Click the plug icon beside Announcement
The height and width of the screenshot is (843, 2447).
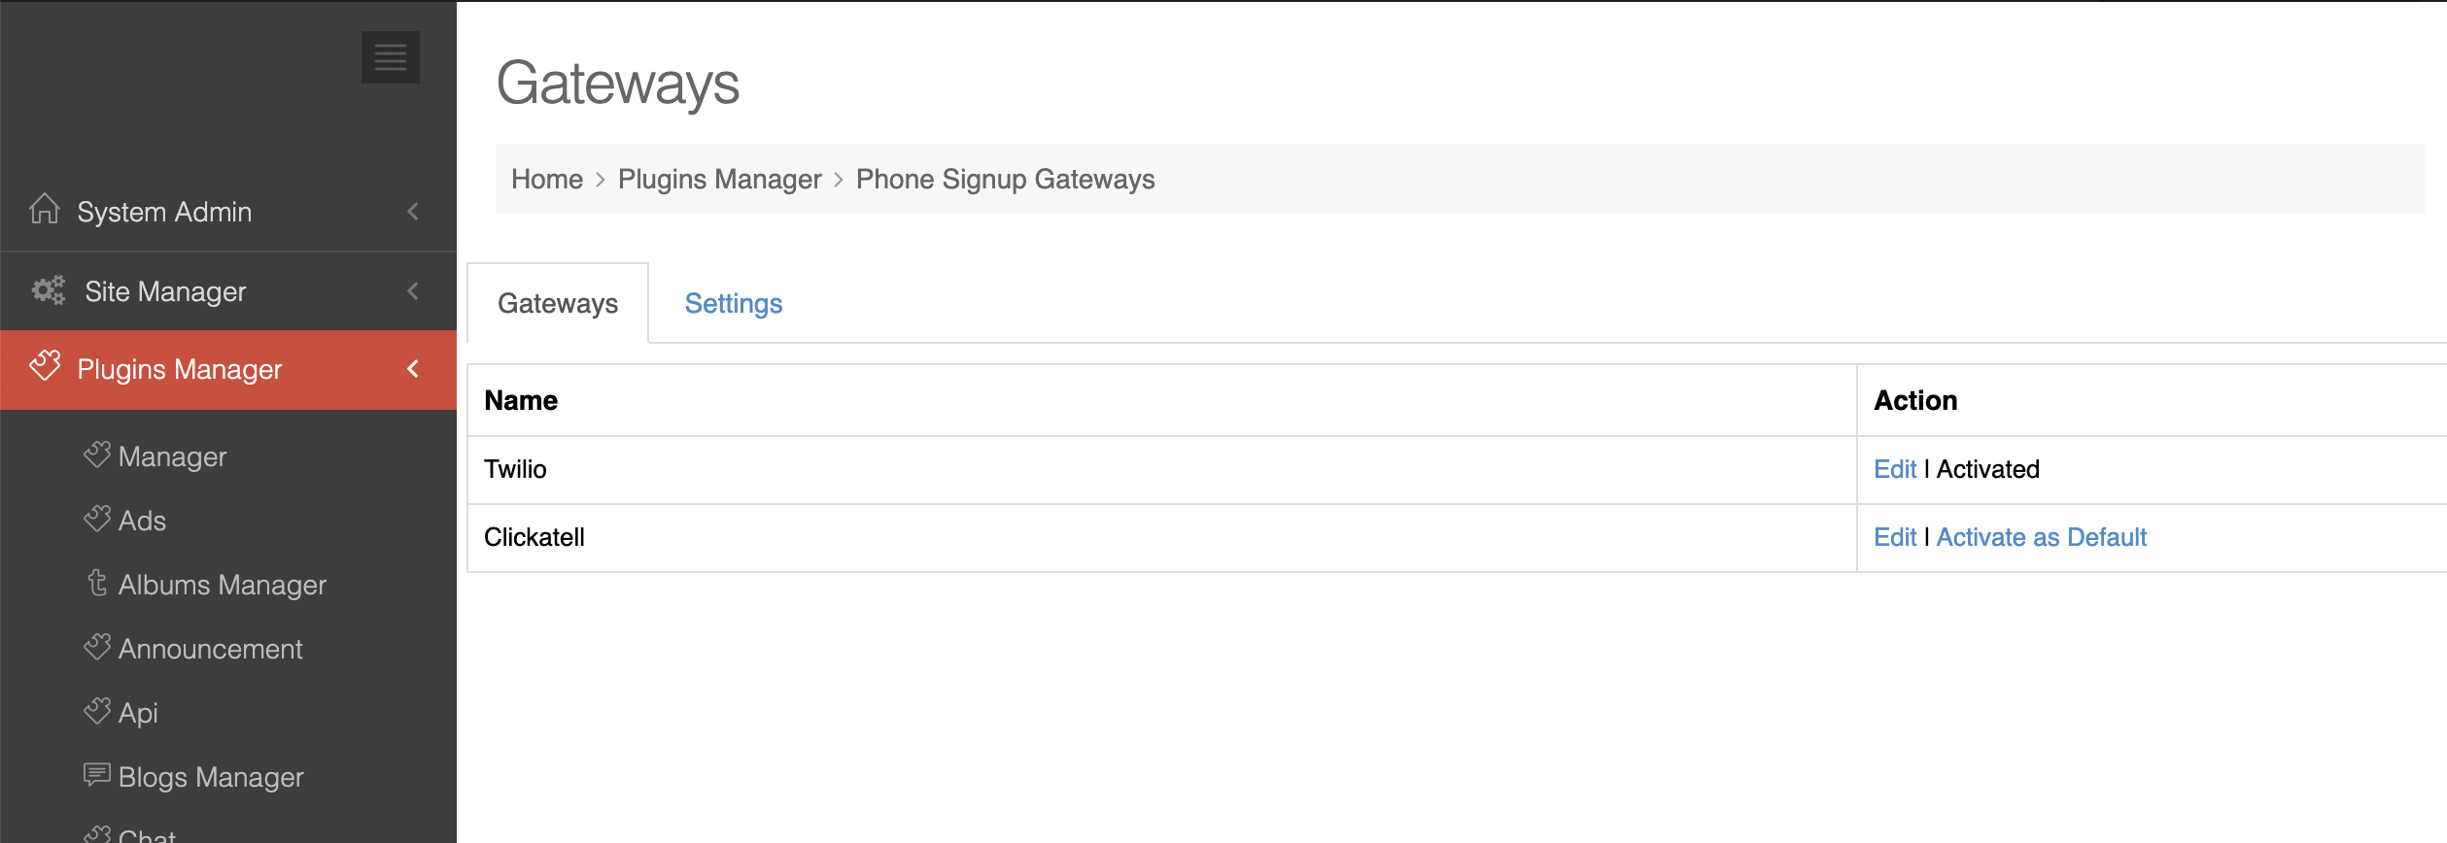coord(97,647)
